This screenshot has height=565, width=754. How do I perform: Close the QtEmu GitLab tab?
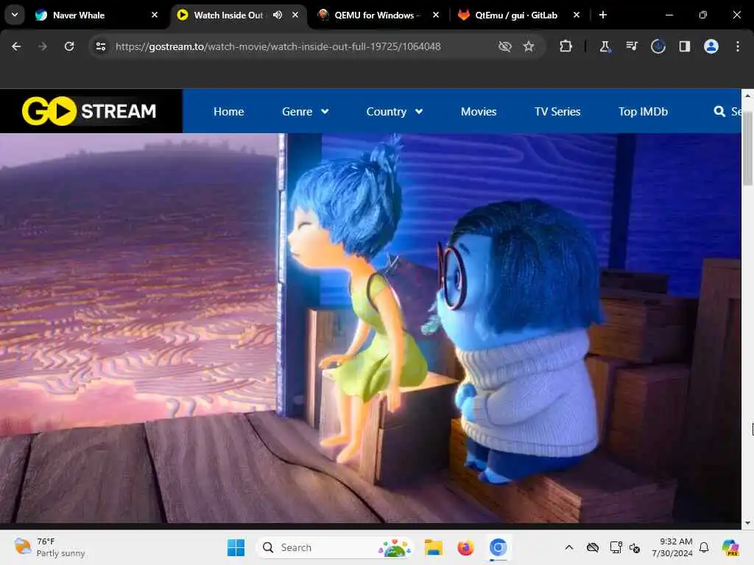click(577, 15)
